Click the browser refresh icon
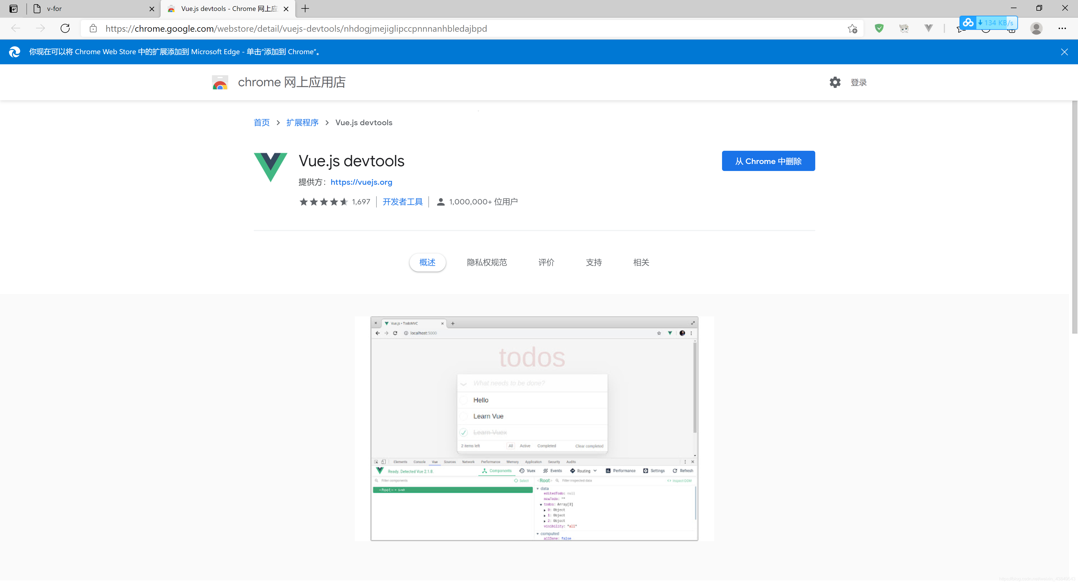This screenshot has height=584, width=1078. [x=65, y=28]
